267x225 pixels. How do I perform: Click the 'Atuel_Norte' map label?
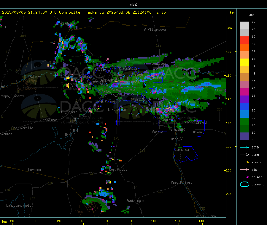point(141,99)
